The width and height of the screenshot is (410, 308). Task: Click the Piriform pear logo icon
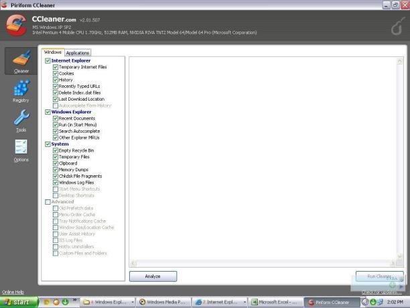[x=397, y=27]
